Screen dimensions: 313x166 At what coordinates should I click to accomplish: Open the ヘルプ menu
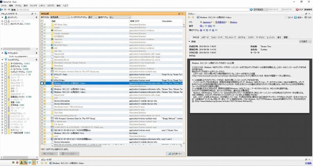(65, 5)
